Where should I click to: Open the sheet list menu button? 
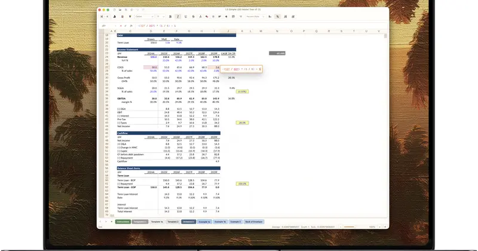[112, 222]
